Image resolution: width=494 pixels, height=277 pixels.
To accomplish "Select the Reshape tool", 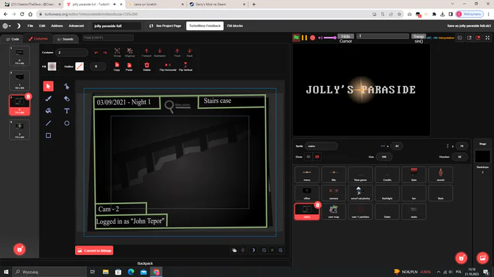I will click(67, 86).
